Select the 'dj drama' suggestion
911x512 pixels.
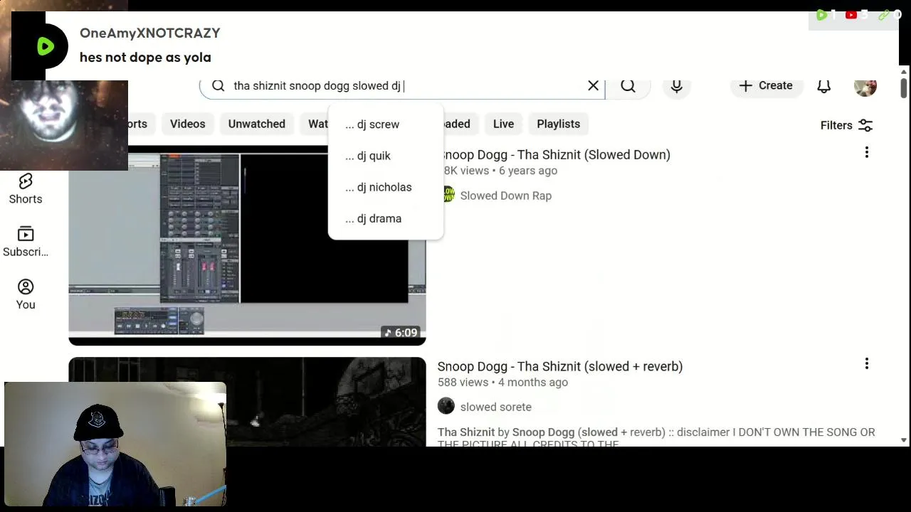[385, 218]
